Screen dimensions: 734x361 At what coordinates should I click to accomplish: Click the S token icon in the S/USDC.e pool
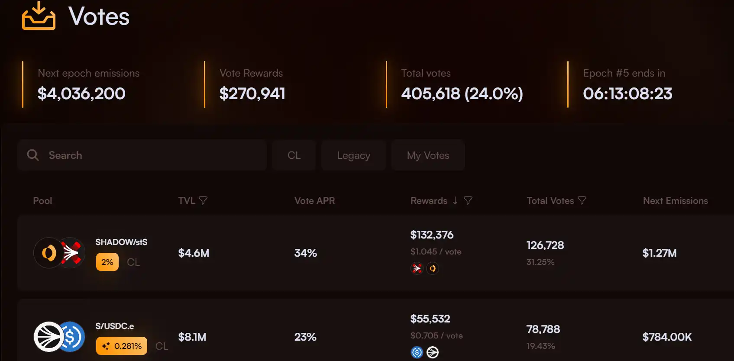tap(48, 337)
